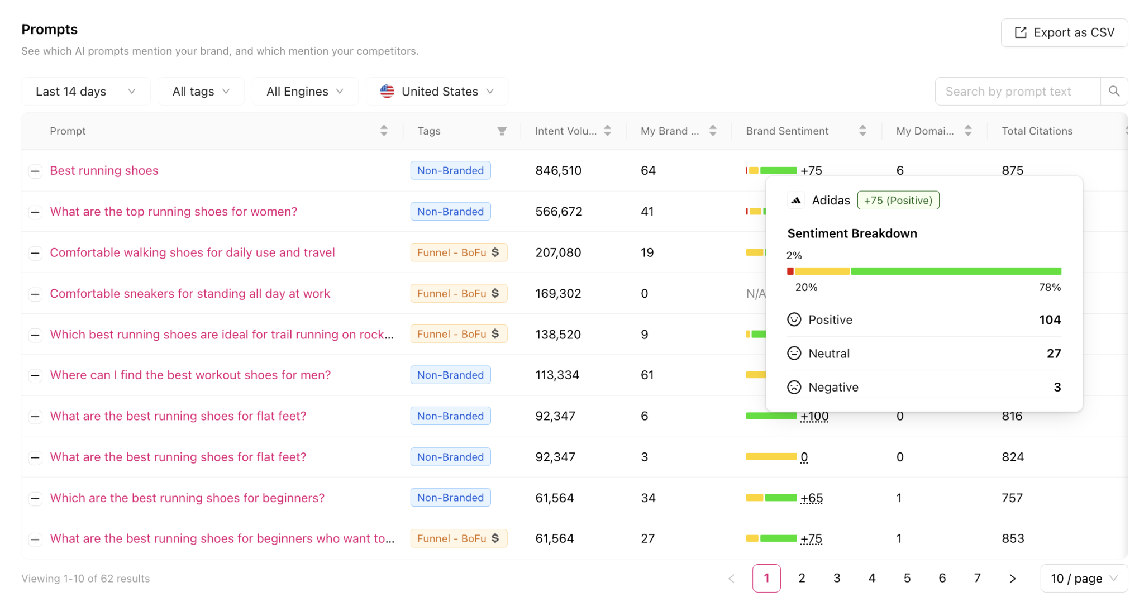
Task: Click the intent volume 566,672 cell
Action: 559,212
